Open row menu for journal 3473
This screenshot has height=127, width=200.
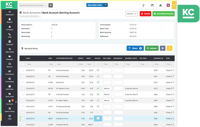coord(173,88)
